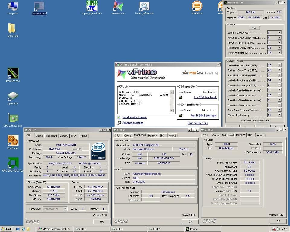The height and width of the screenshot is (232, 290).
Task: Open the Command Rate (CR) dropdown in MemSet
Action: click(279, 53)
